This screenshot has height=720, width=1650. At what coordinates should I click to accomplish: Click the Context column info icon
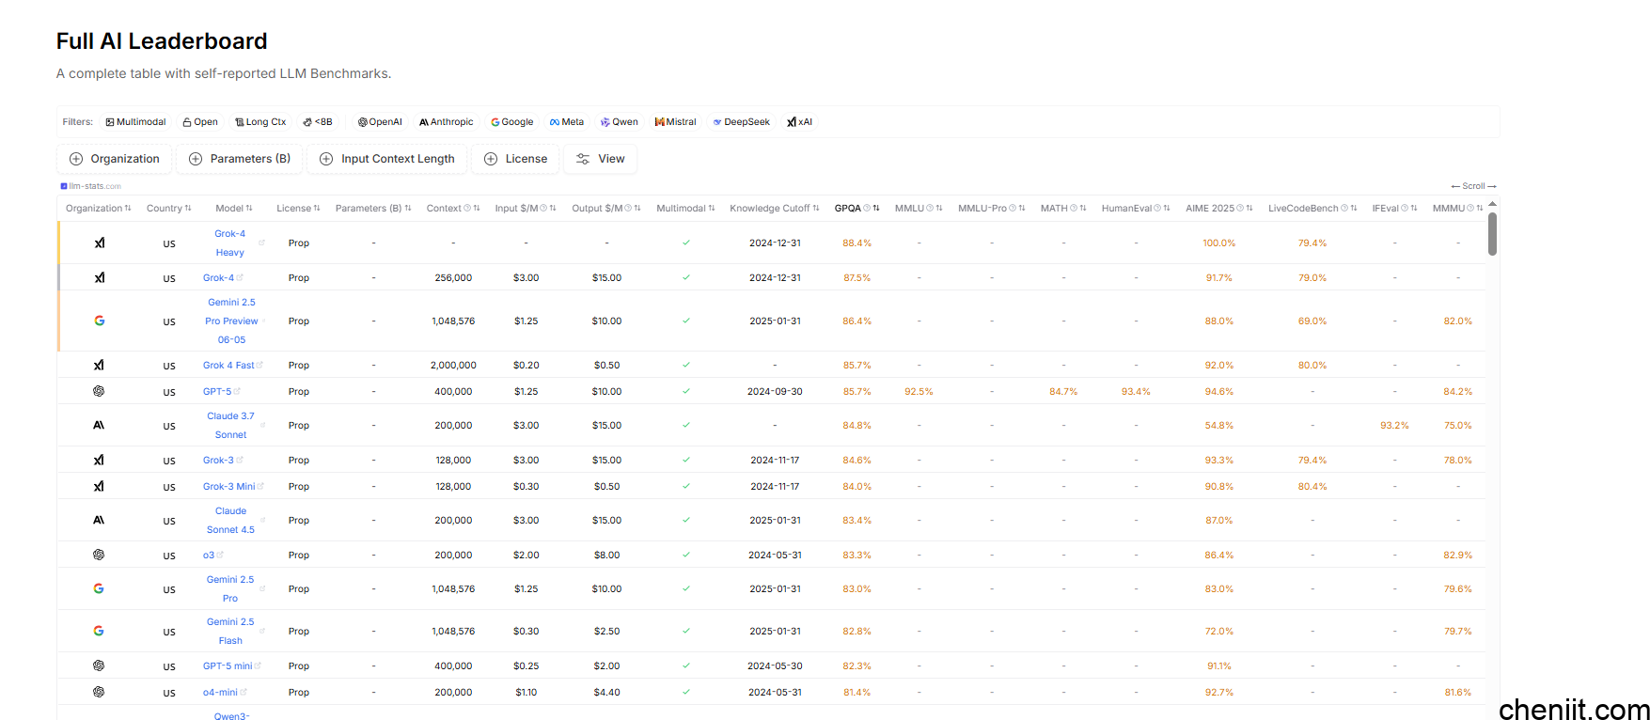point(467,209)
